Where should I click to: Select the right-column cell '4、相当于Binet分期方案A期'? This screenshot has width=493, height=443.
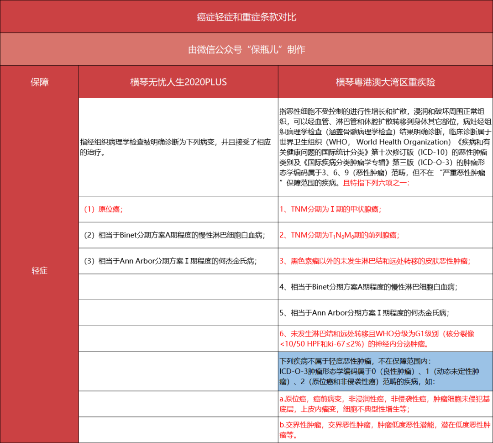pyautogui.click(x=385, y=287)
